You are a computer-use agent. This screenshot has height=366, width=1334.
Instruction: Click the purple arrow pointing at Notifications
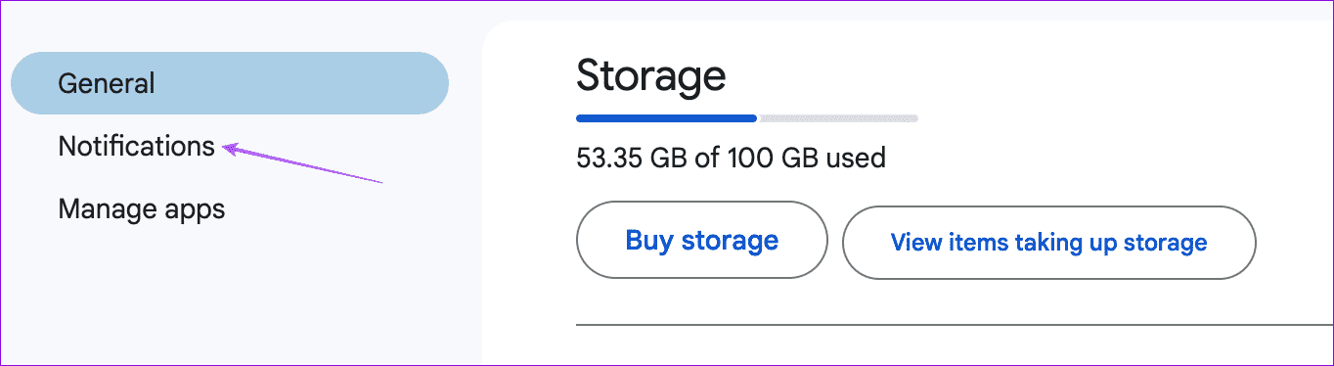pyautogui.click(x=302, y=164)
